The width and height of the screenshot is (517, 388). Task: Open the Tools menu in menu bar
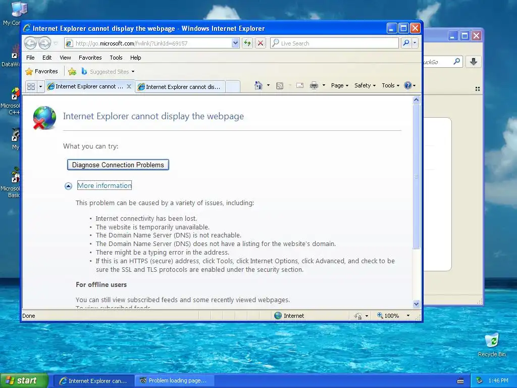tap(116, 58)
